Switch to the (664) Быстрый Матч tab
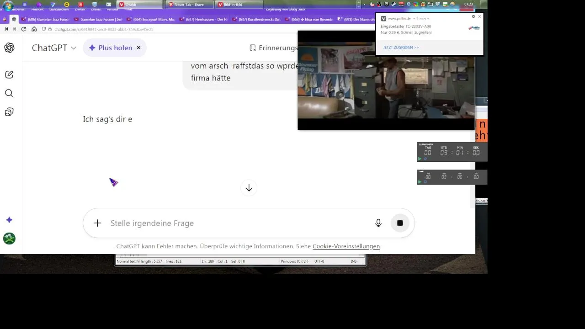 click(x=150, y=19)
